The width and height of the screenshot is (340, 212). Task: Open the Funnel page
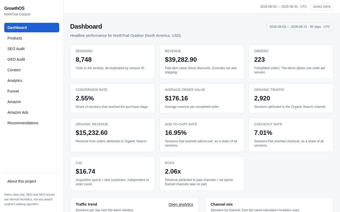pyautogui.click(x=32, y=91)
